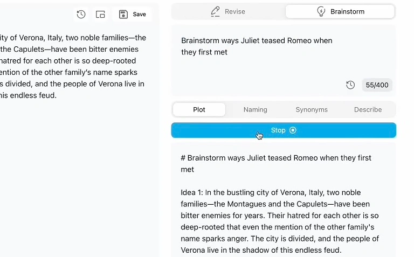The image size is (414, 257).
Task: Switch to the Revise tab
Action: click(228, 12)
